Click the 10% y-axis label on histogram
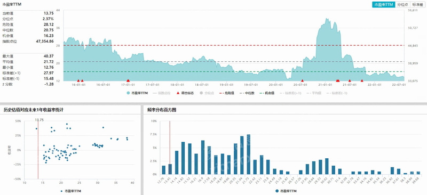The image size is (427, 195). (x=154, y=121)
